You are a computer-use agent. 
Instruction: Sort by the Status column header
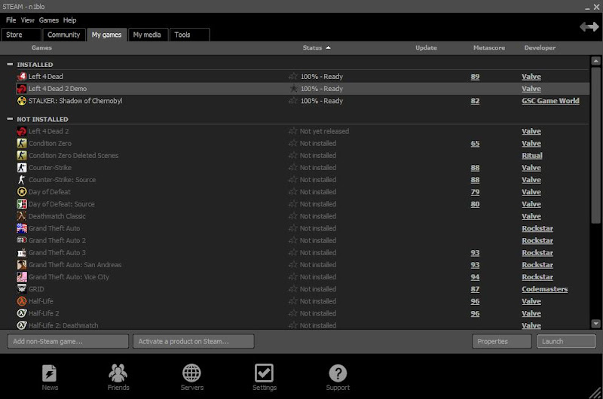(316, 47)
